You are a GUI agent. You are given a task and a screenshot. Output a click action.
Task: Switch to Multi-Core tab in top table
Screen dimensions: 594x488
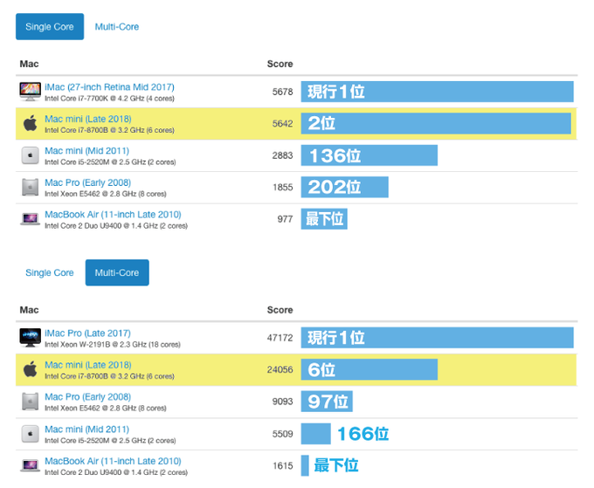[x=117, y=26]
